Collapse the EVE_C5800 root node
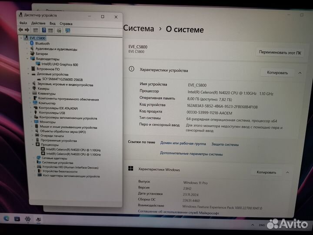Screen dimensions: 313x235 [x=21, y=38]
